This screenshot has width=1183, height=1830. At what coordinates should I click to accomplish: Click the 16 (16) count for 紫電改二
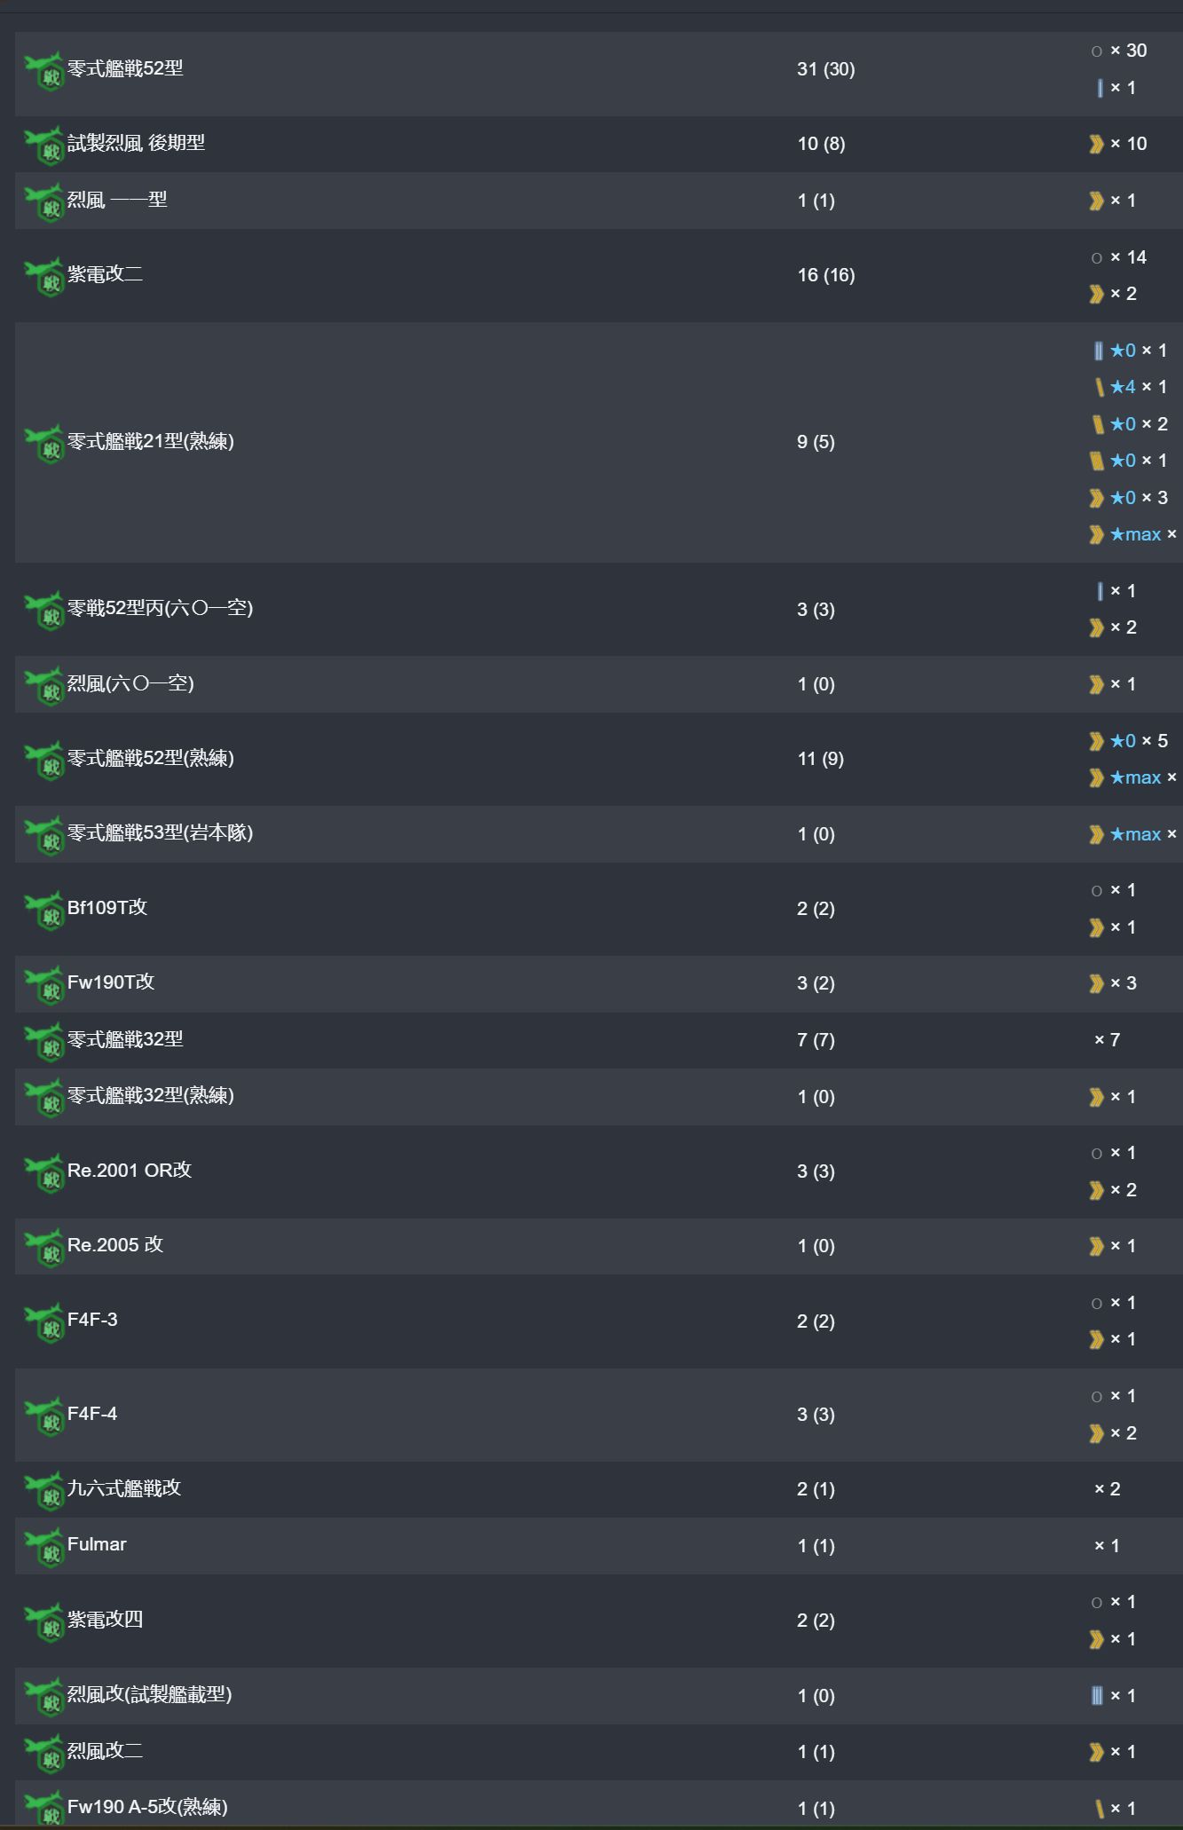tap(826, 275)
